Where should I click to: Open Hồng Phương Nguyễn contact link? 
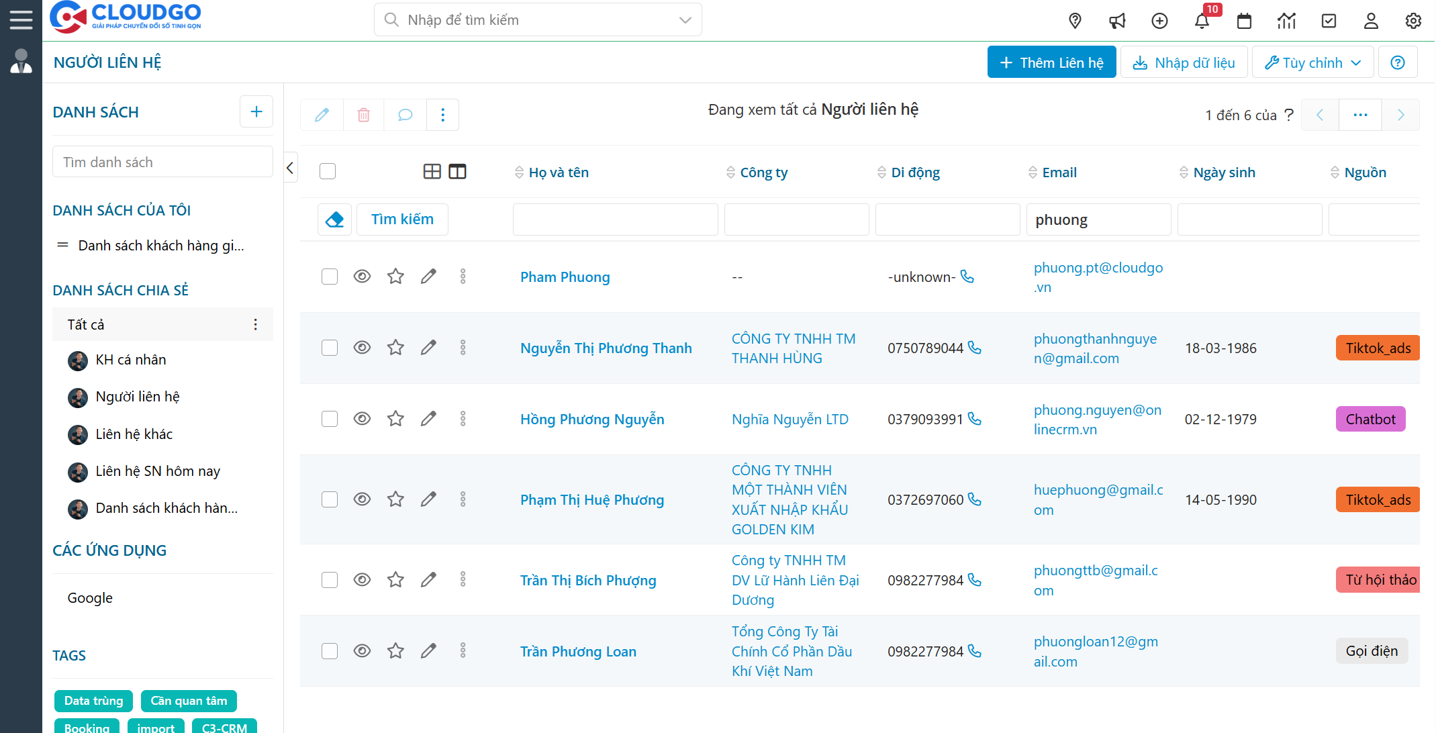point(592,420)
